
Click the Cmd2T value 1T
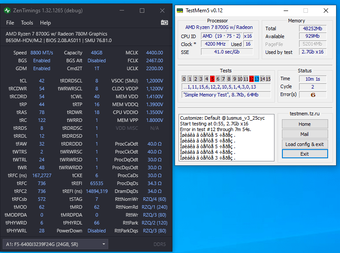click(x=96, y=68)
